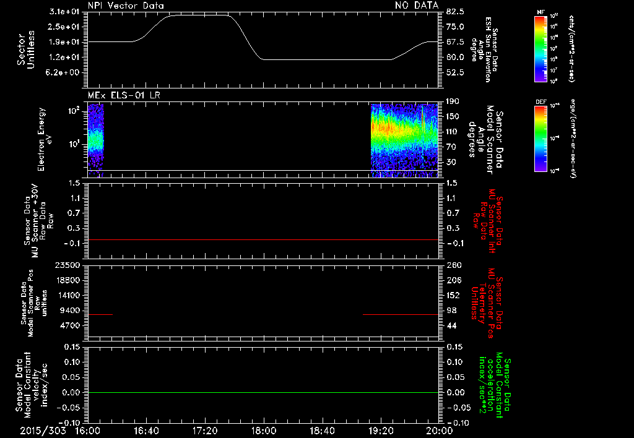Click the 17:20 time axis label
The image size is (634, 438).
(x=205, y=431)
